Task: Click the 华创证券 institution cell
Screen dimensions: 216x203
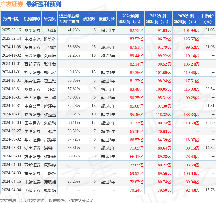Action: (x=32, y=30)
